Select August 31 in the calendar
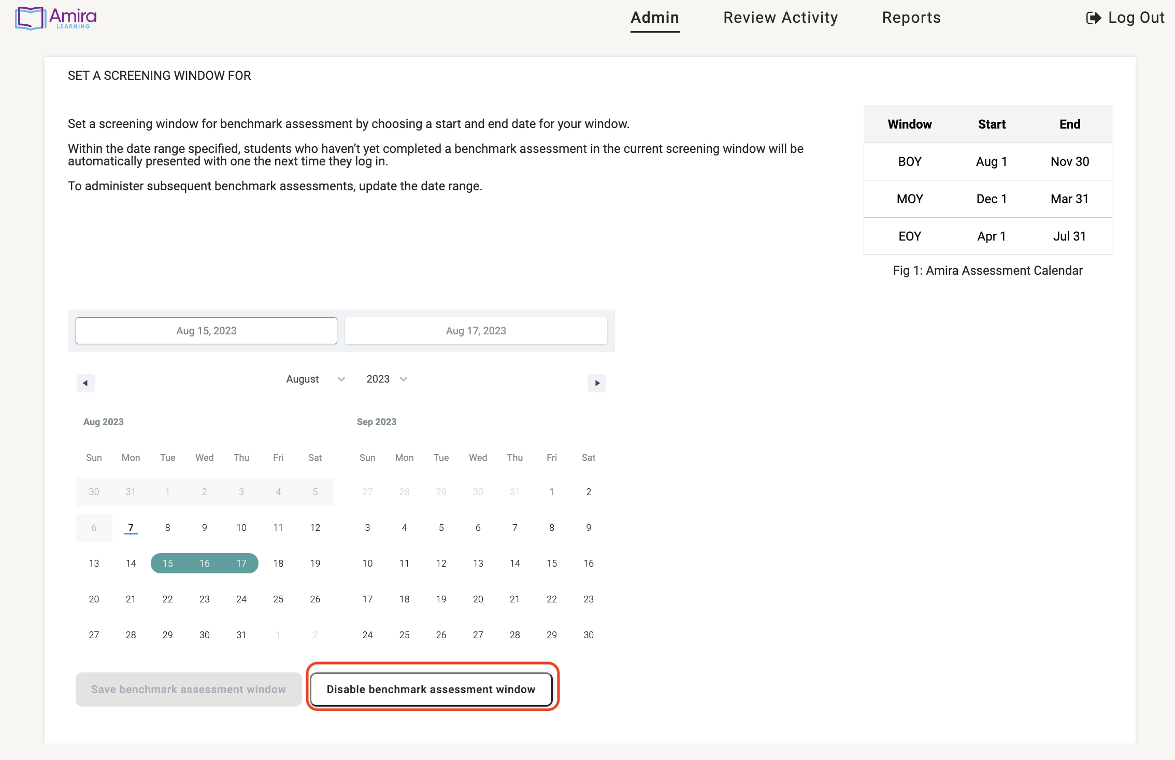The width and height of the screenshot is (1175, 760). [241, 635]
